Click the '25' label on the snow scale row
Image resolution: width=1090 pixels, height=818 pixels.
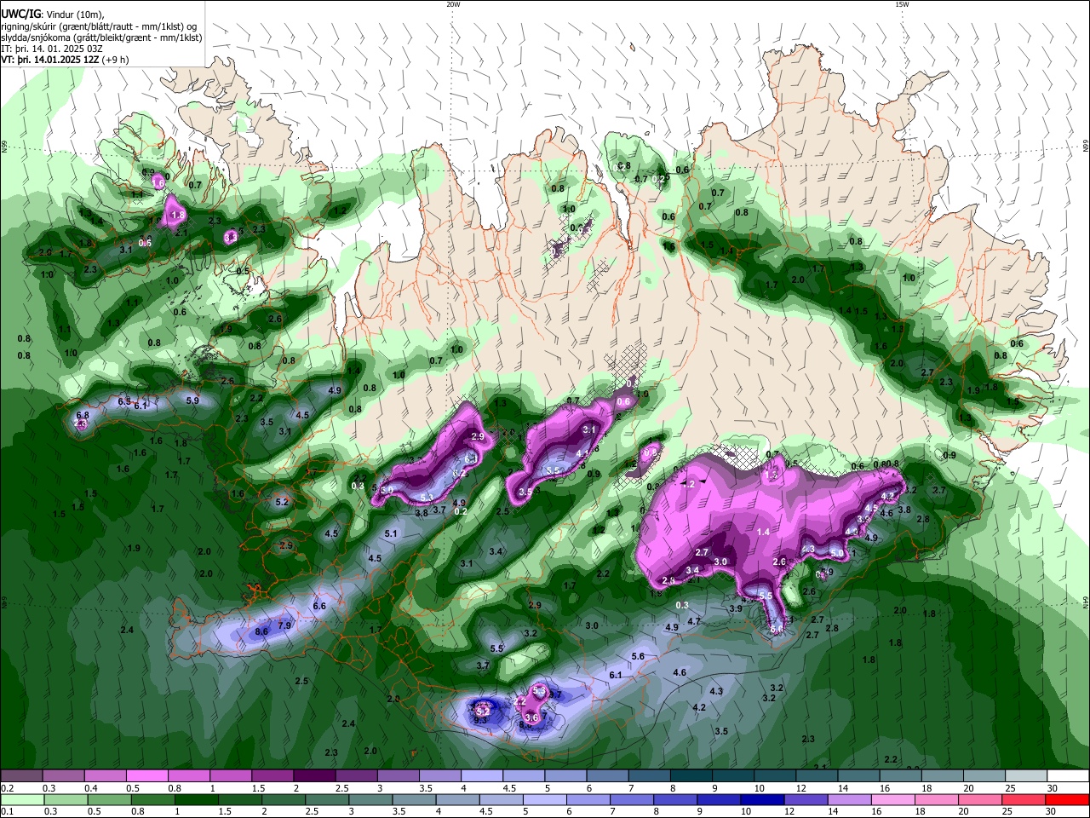tap(1012, 788)
